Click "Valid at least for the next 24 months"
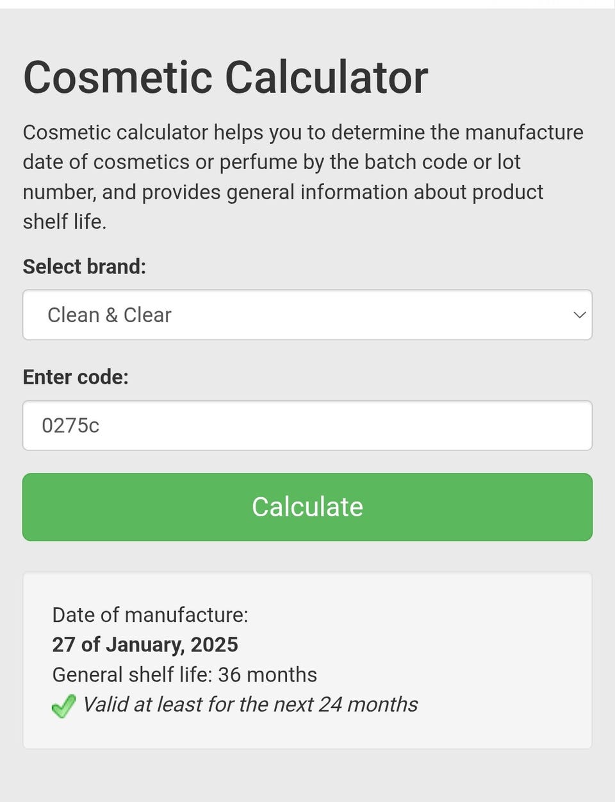The height and width of the screenshot is (802, 615). point(250,705)
